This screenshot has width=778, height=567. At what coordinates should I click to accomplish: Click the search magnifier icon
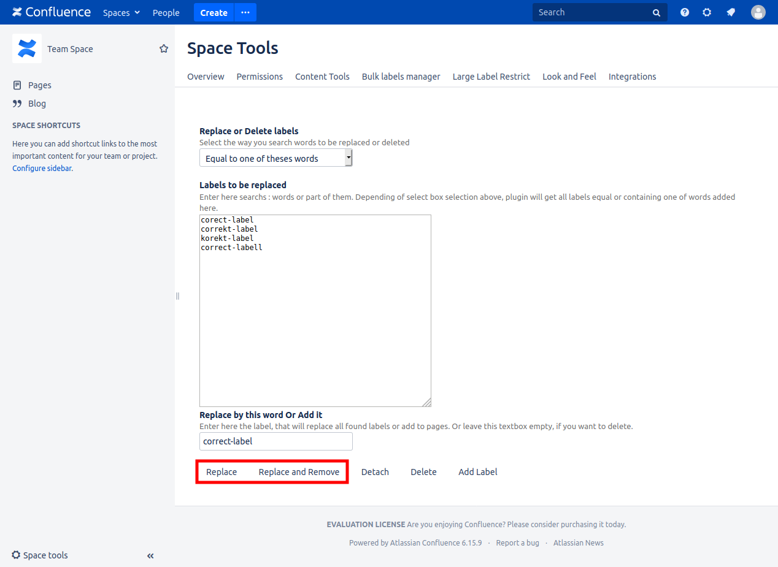point(657,13)
